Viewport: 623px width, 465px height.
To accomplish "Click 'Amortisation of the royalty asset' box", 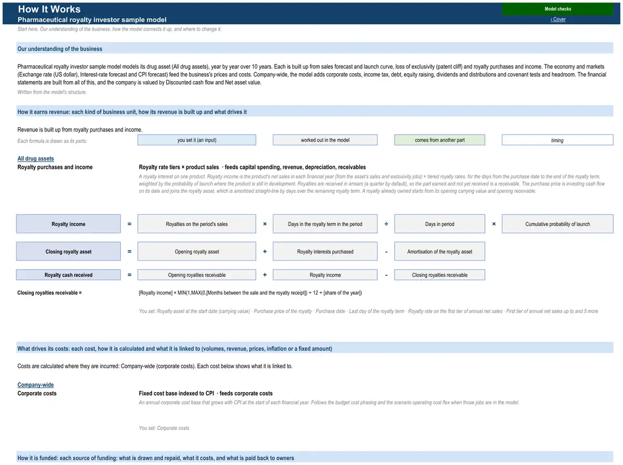I will [440, 251].
